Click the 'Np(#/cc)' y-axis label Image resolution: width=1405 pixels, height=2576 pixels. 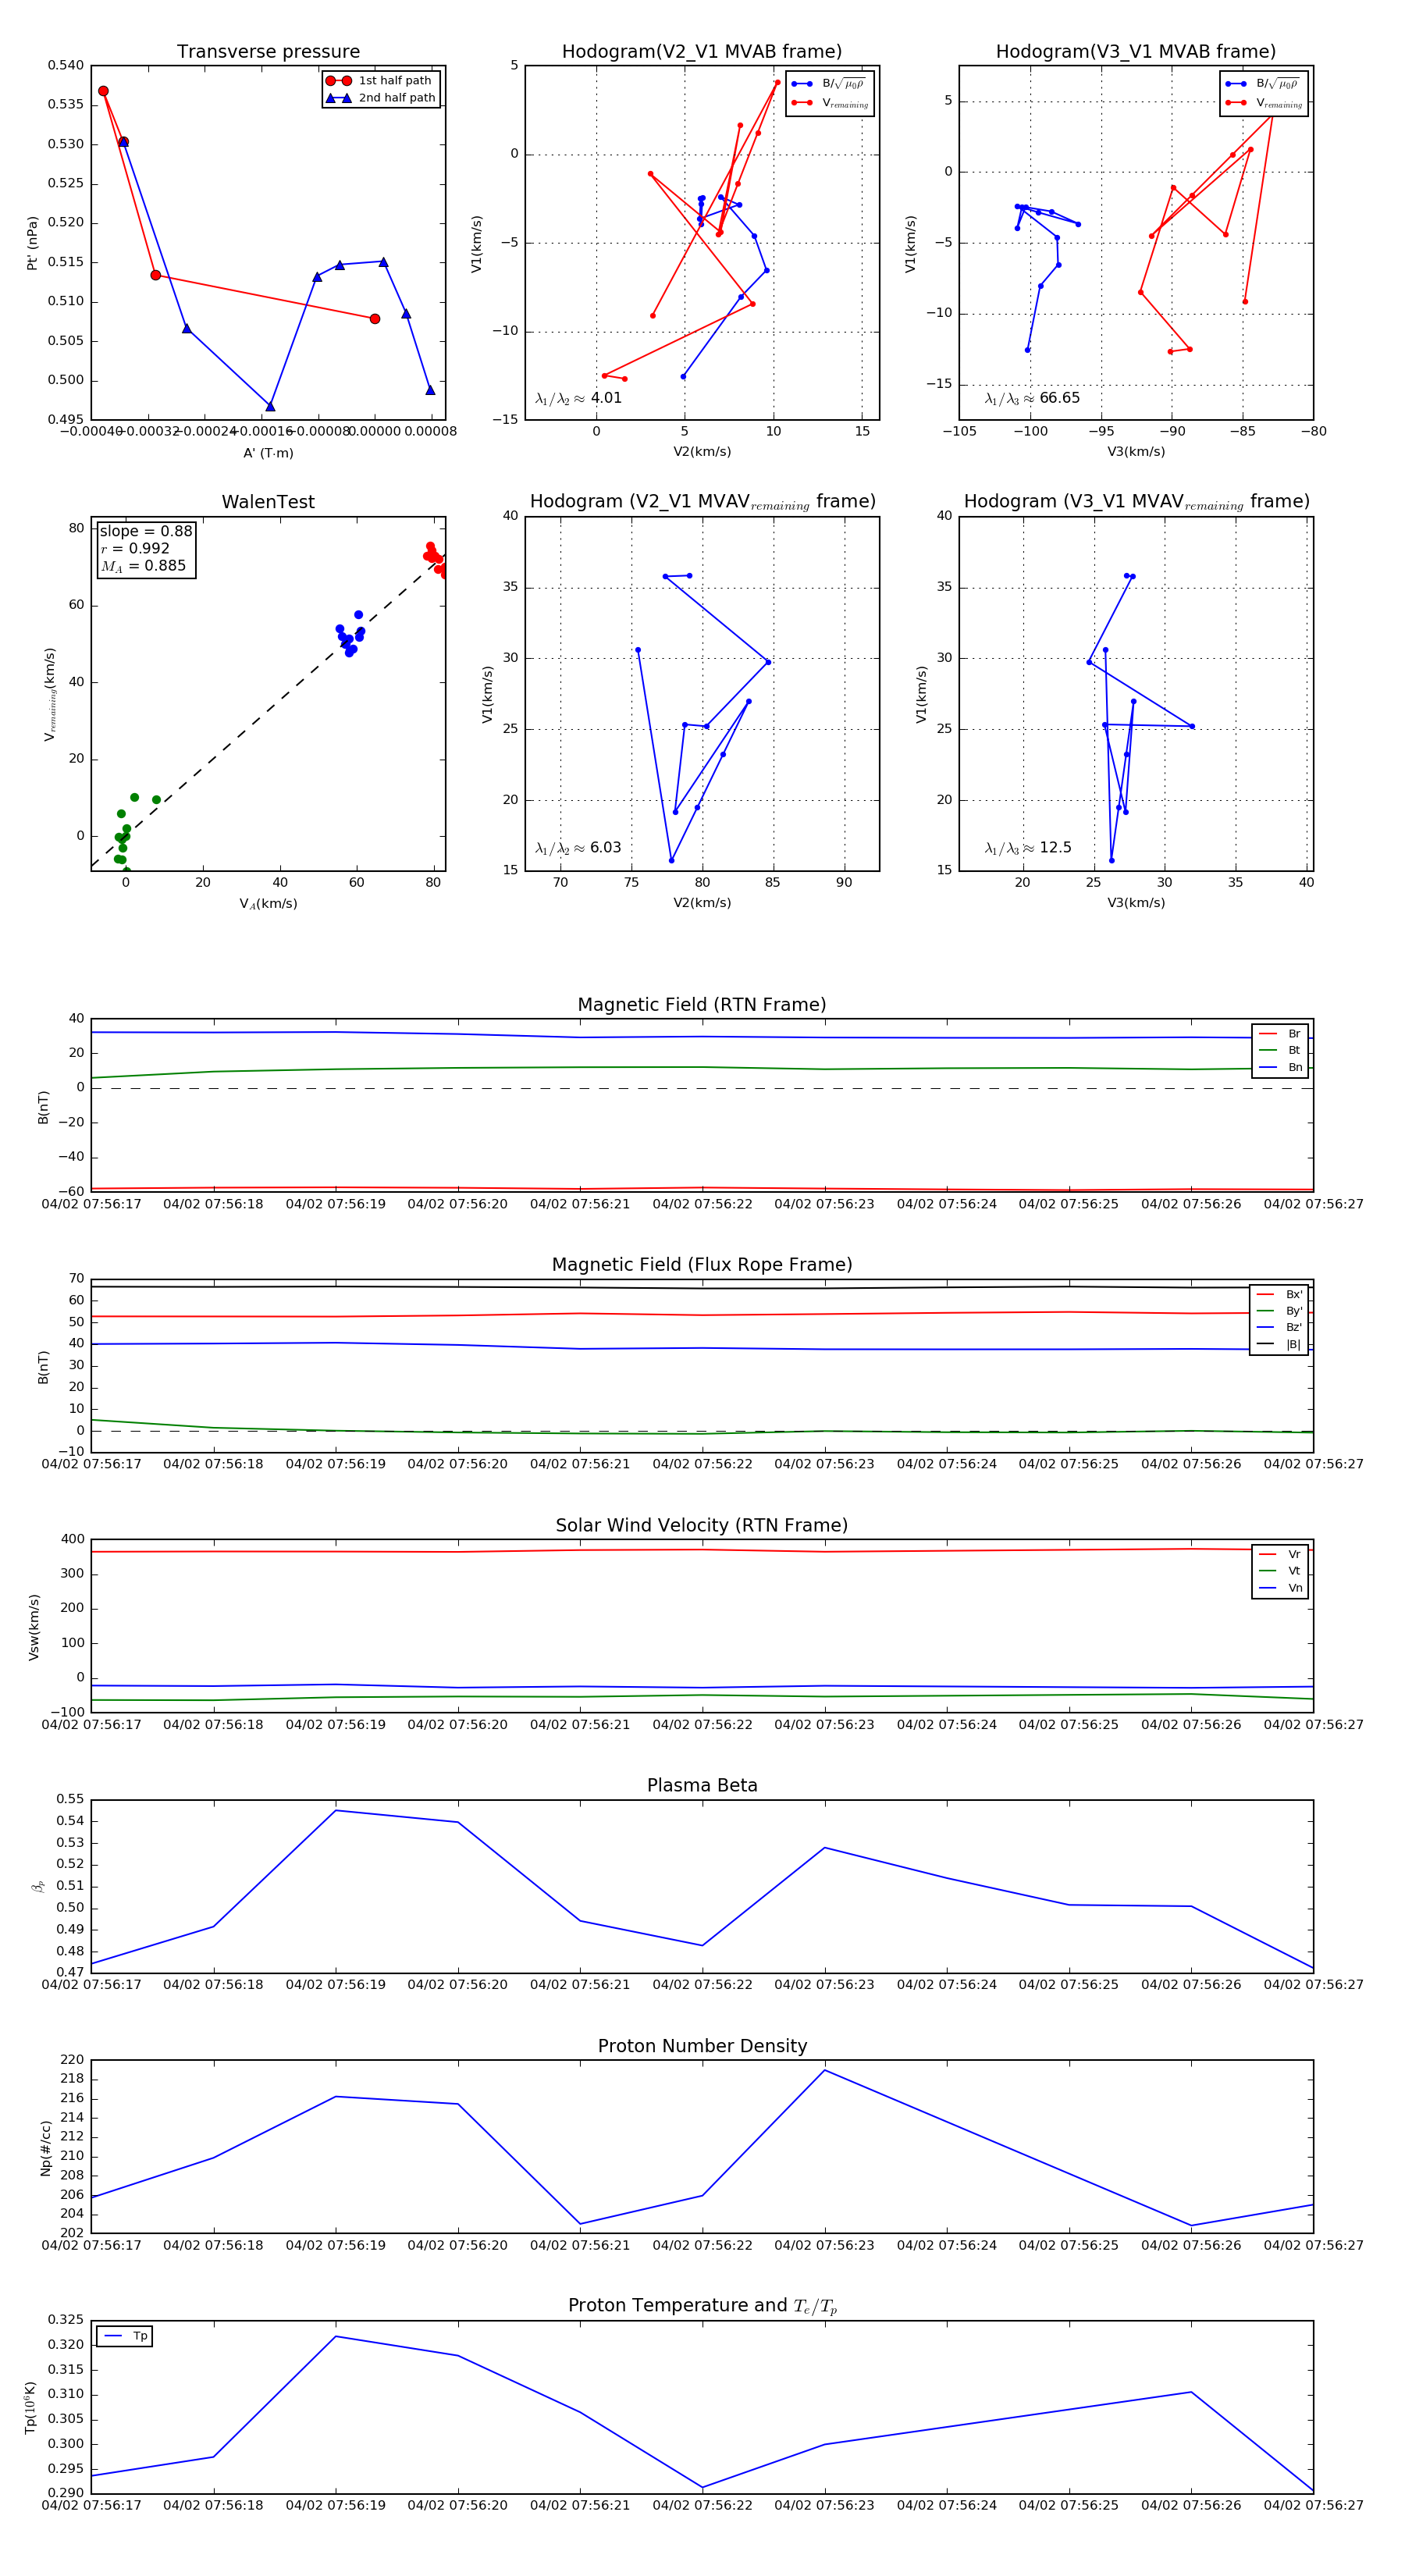[x=46, y=2147]
